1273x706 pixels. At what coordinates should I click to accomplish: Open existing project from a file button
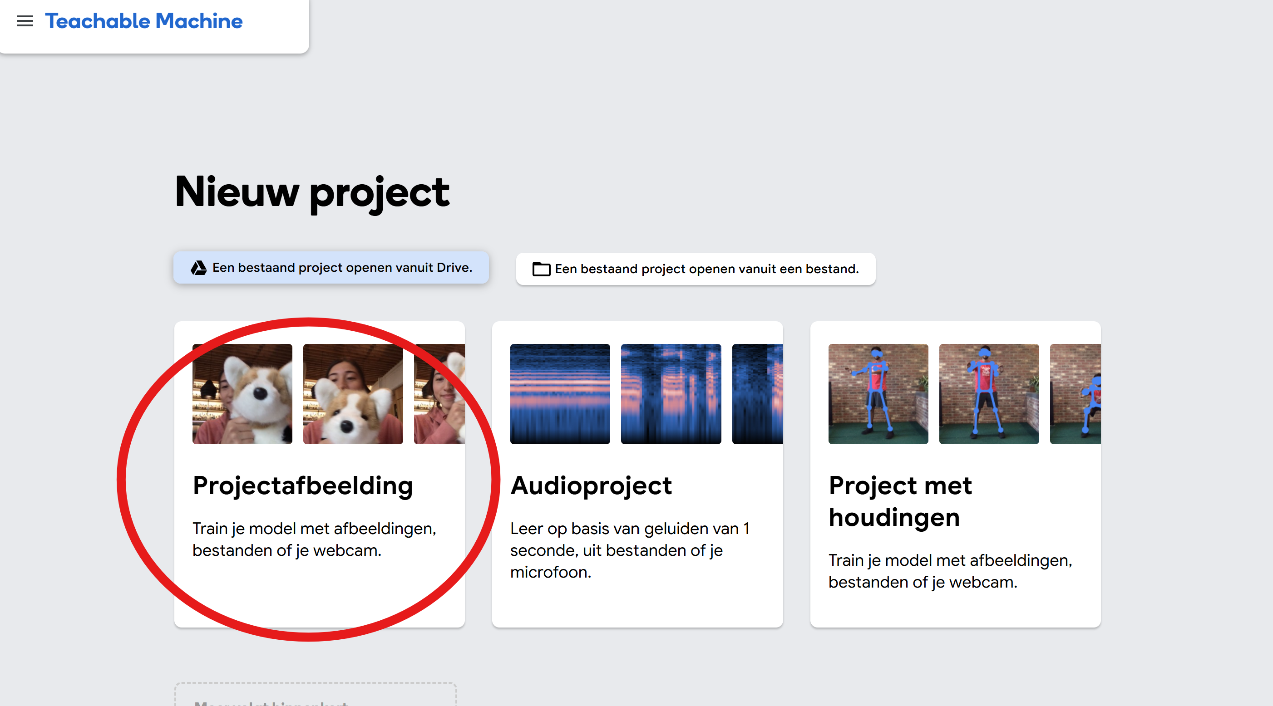(696, 269)
